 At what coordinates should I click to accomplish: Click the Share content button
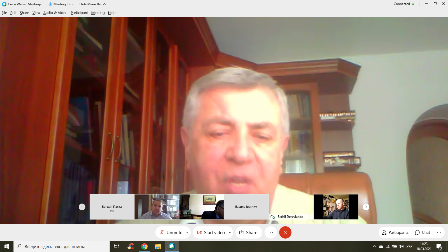(248, 232)
